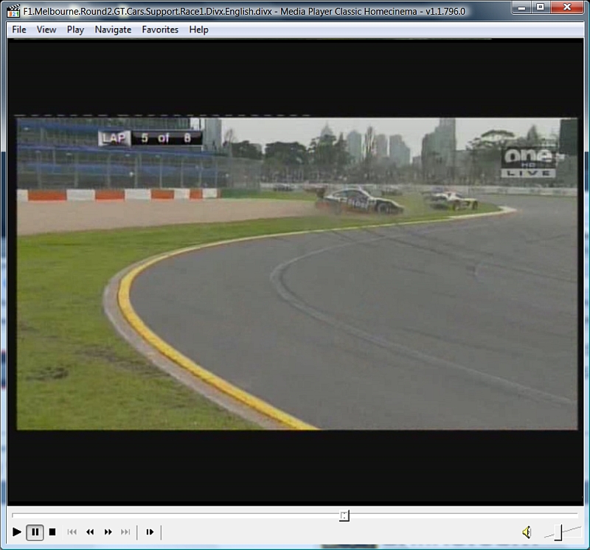
Task: Click the volume slider handle
Action: [559, 532]
